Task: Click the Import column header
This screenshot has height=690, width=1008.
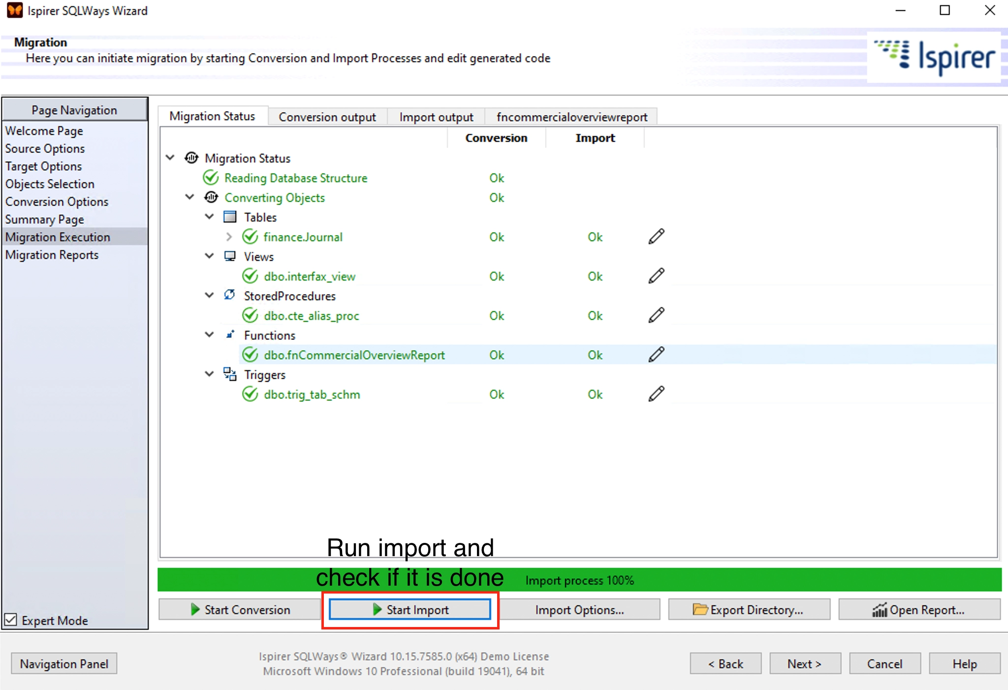Action: tap(595, 138)
